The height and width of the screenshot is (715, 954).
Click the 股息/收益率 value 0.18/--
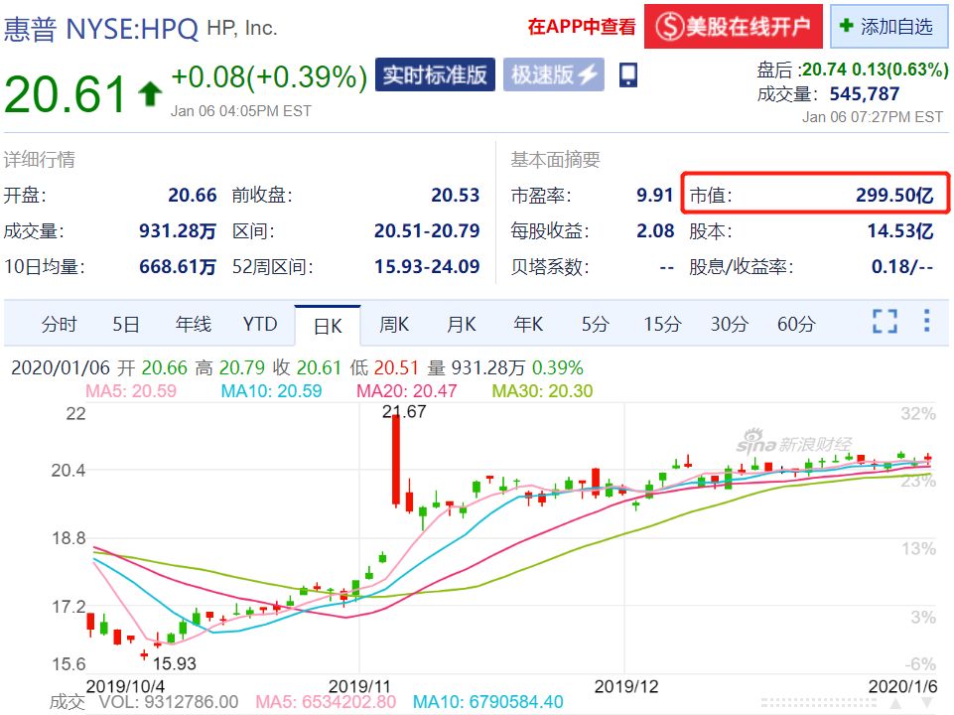(x=901, y=266)
